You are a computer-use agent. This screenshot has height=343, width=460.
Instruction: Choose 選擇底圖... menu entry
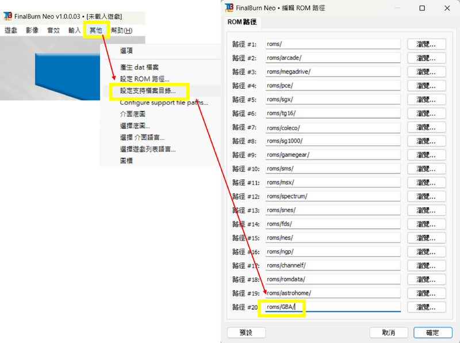click(135, 125)
